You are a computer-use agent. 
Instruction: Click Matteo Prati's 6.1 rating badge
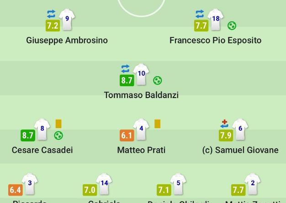127,135
